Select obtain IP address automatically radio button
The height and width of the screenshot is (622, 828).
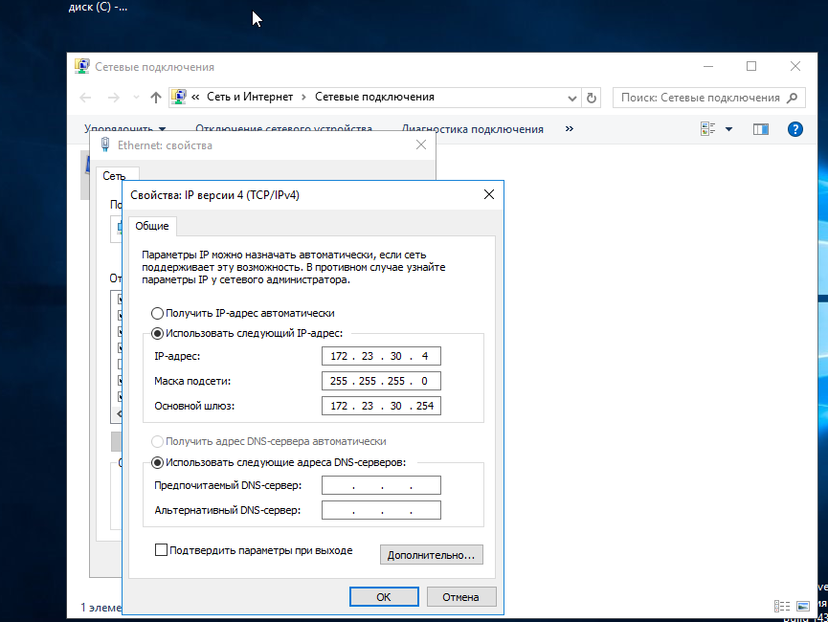[157, 313]
